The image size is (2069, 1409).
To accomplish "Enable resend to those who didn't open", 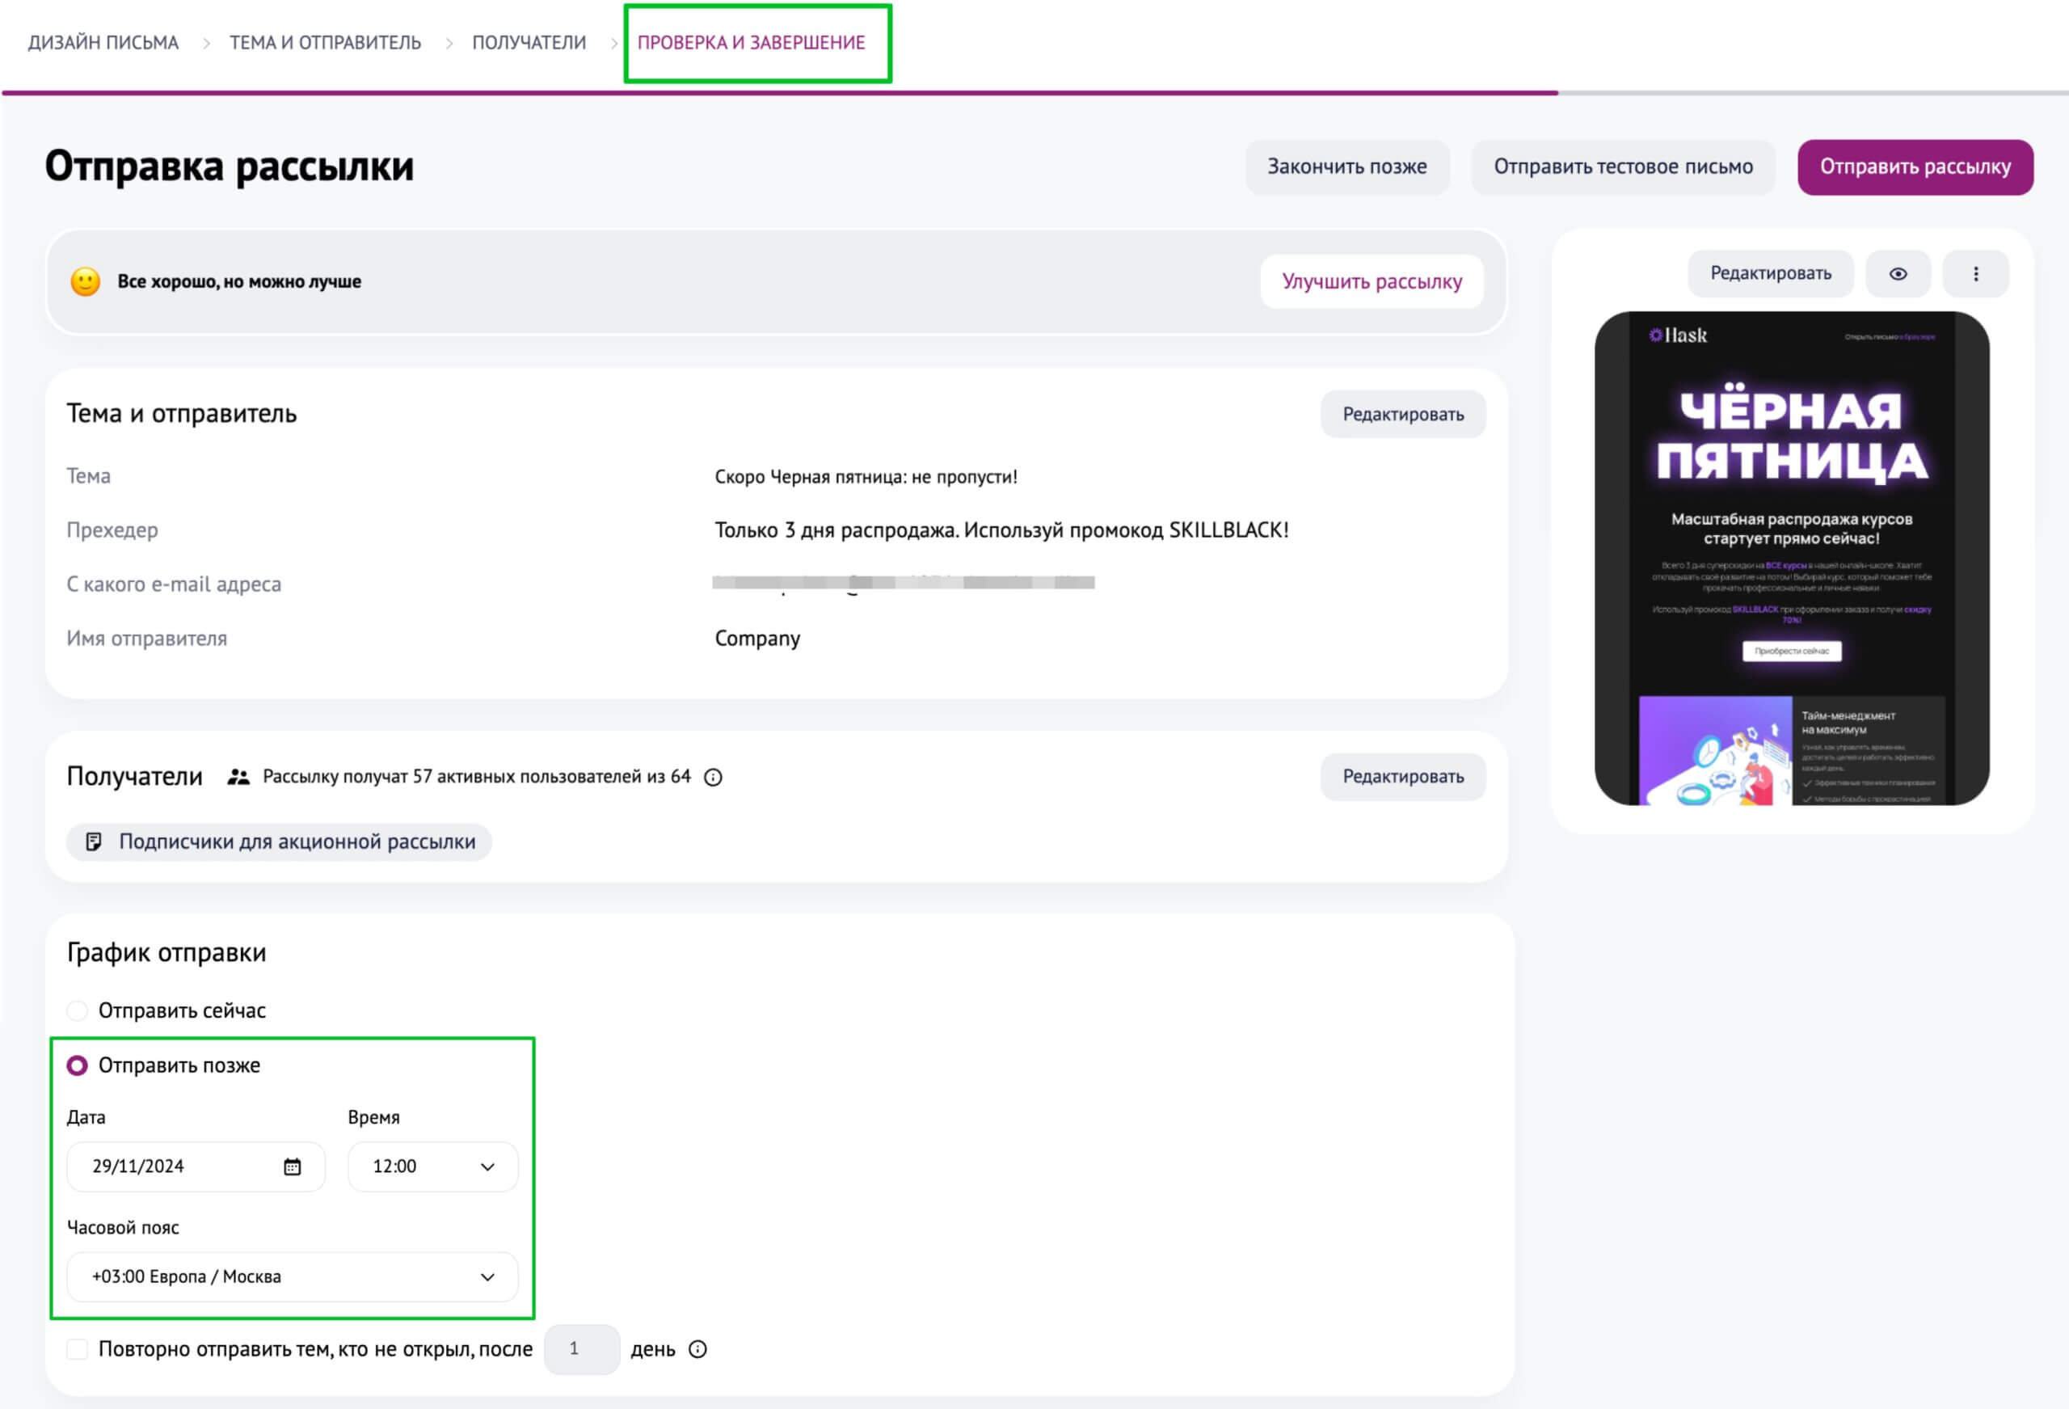I will tap(78, 1349).
